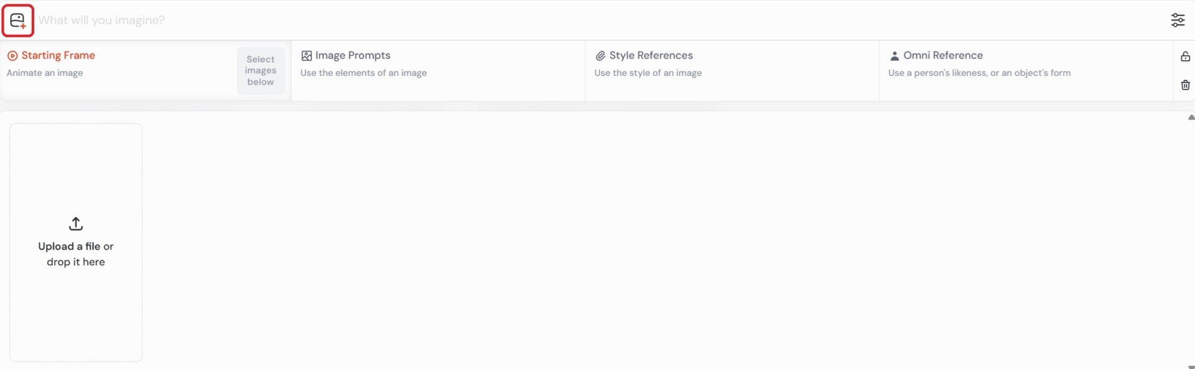This screenshot has width=1195, height=369.
Task: Select the Starting Frame section label
Action: click(59, 55)
